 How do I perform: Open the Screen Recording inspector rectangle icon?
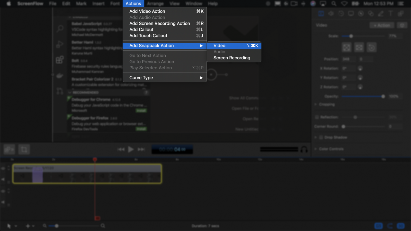tap(351, 14)
